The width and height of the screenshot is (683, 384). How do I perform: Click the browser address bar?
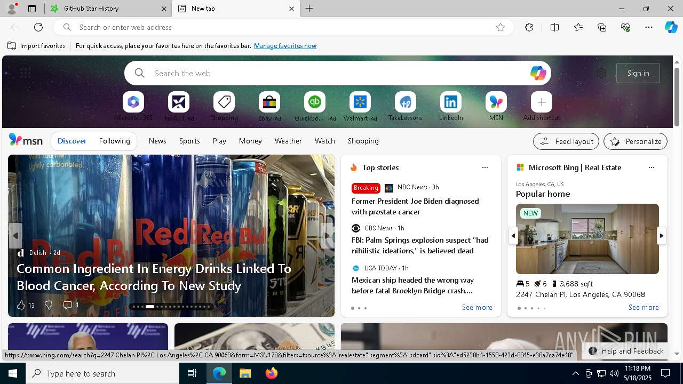[283, 27]
